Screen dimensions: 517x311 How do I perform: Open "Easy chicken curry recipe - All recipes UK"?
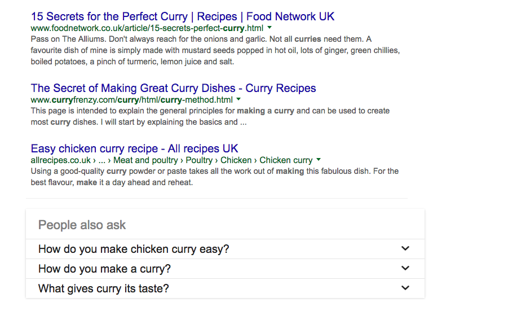click(x=134, y=148)
